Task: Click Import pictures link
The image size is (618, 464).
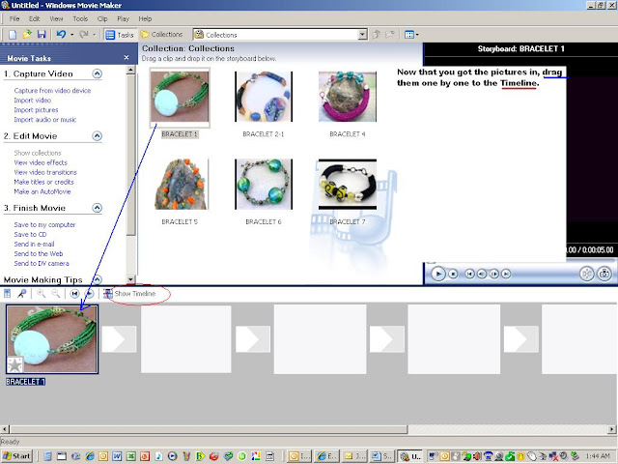Action: pos(36,109)
